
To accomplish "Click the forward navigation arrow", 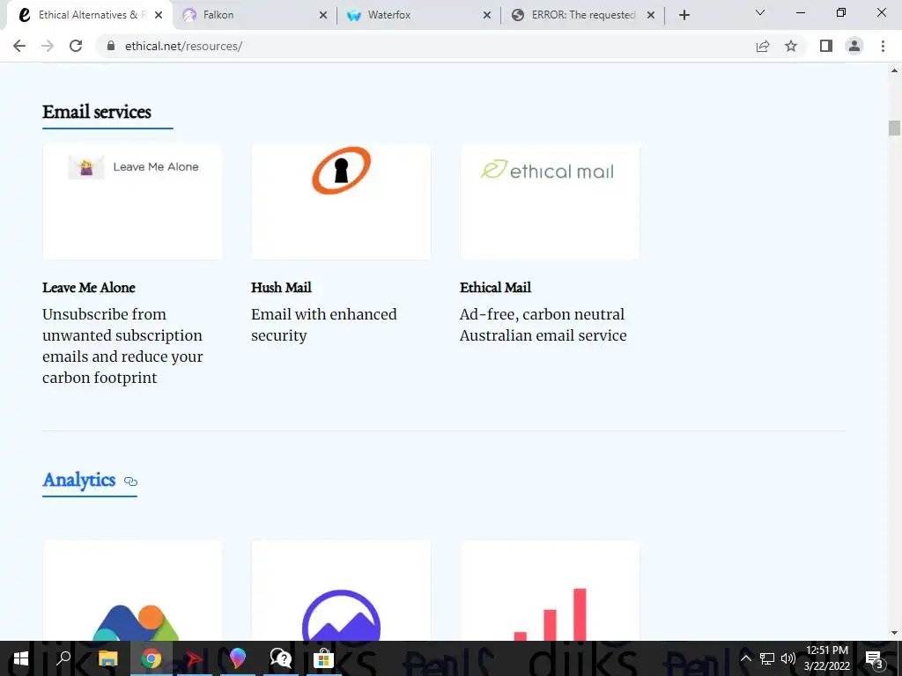I will tap(48, 46).
